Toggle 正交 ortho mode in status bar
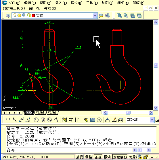The height and width of the screenshot is (160, 159). 98,157
